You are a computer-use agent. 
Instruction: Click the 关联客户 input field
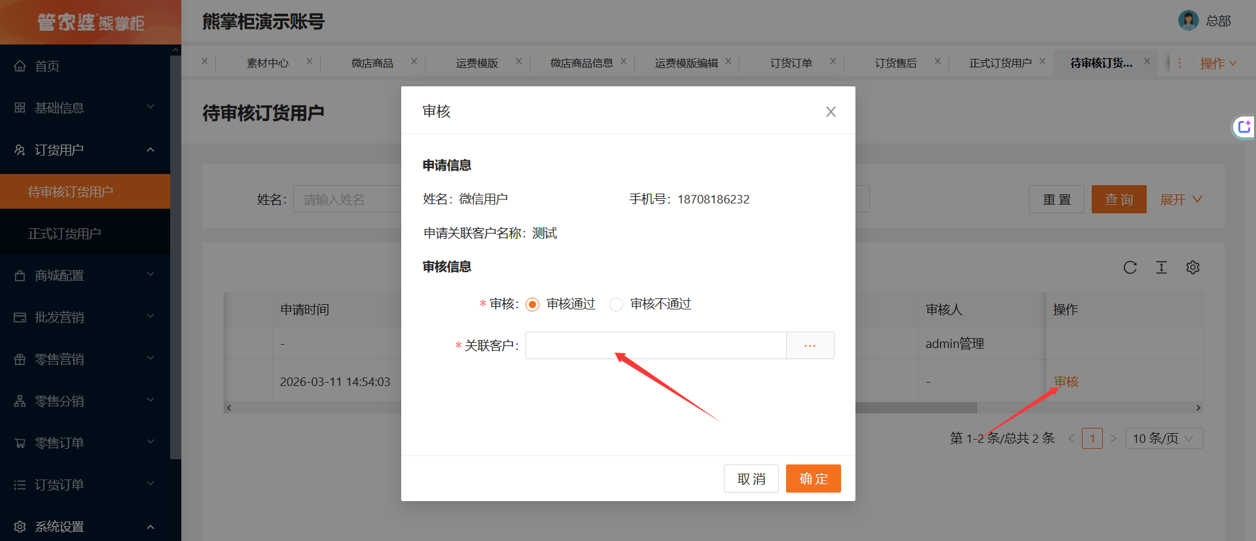655,345
